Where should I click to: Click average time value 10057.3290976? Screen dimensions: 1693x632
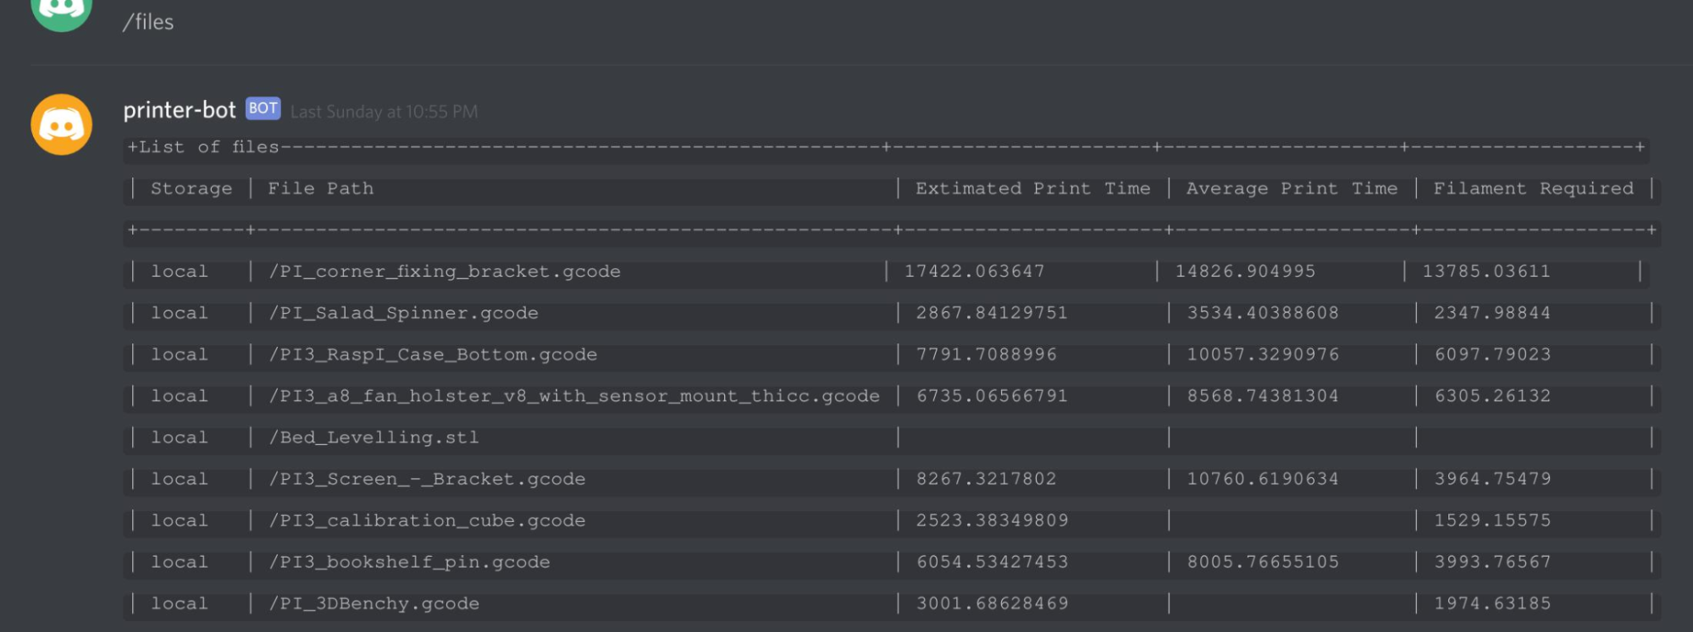click(x=1263, y=354)
